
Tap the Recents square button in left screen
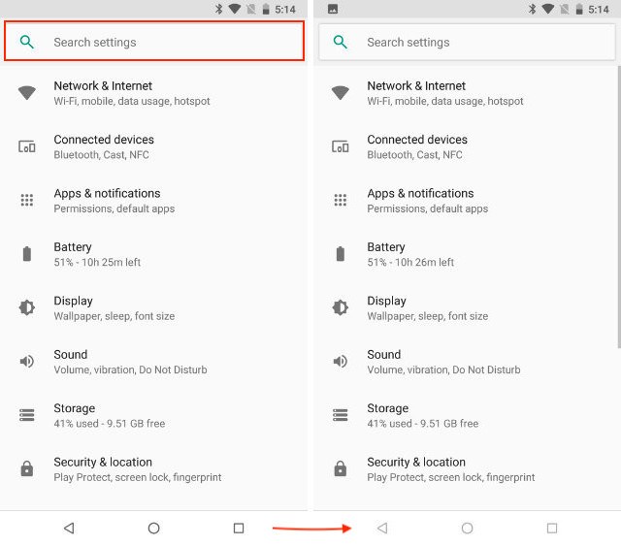[239, 528]
